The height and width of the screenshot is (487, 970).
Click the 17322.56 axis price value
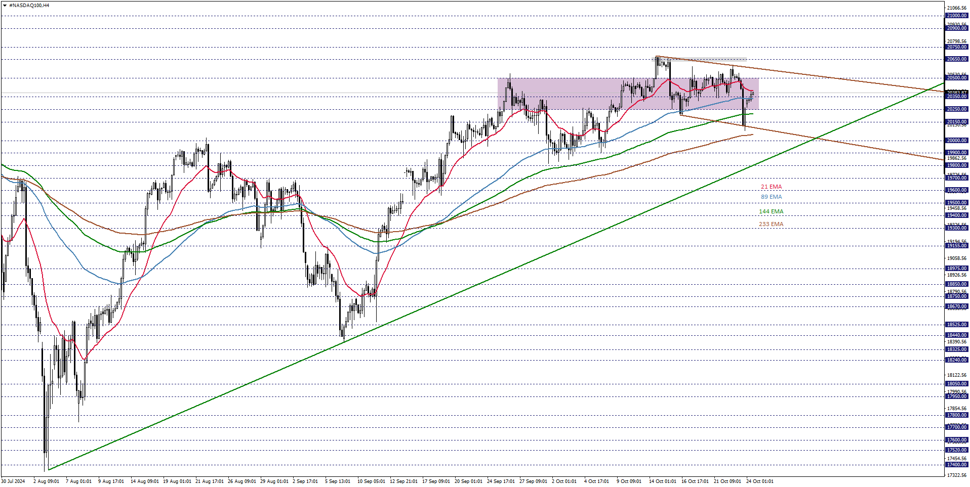(x=956, y=475)
